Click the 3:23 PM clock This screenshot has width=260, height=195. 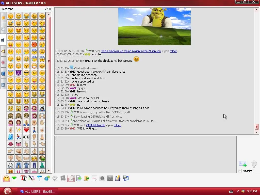pos(252,191)
